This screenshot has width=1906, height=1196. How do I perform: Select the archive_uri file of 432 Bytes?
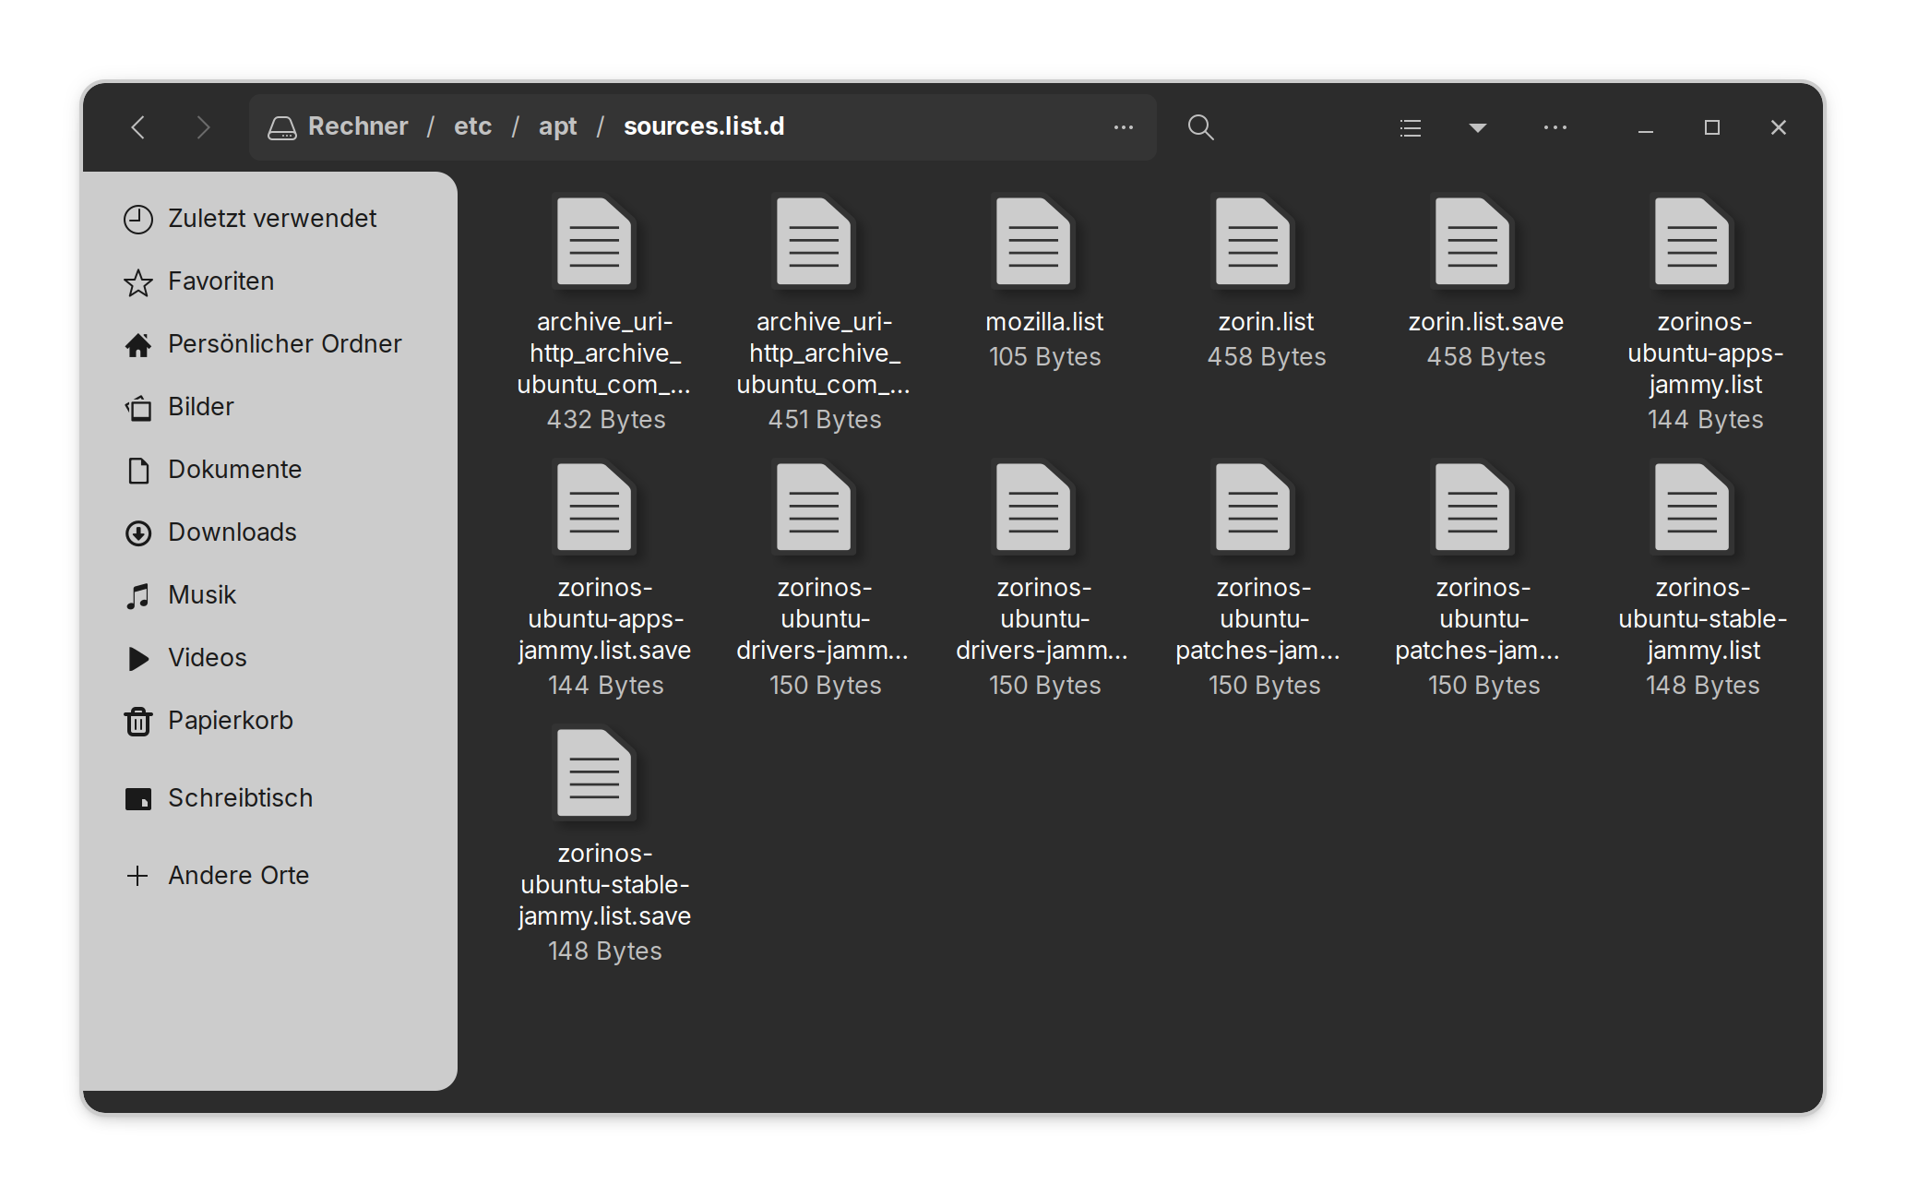coord(604,312)
